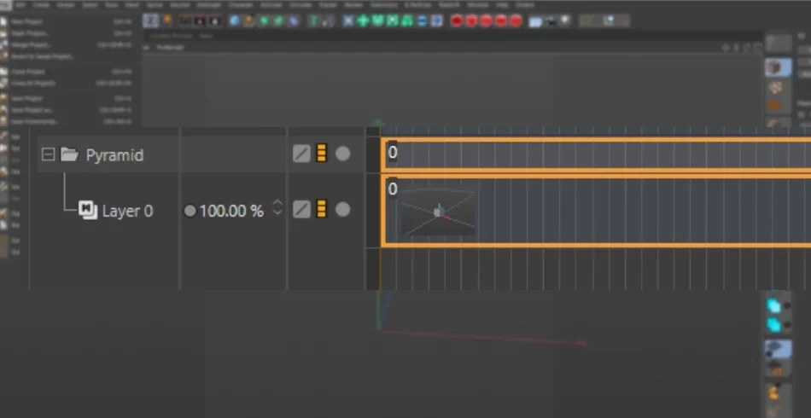811x418 pixels.
Task: Click the 100.00 % strength field
Action: point(231,211)
